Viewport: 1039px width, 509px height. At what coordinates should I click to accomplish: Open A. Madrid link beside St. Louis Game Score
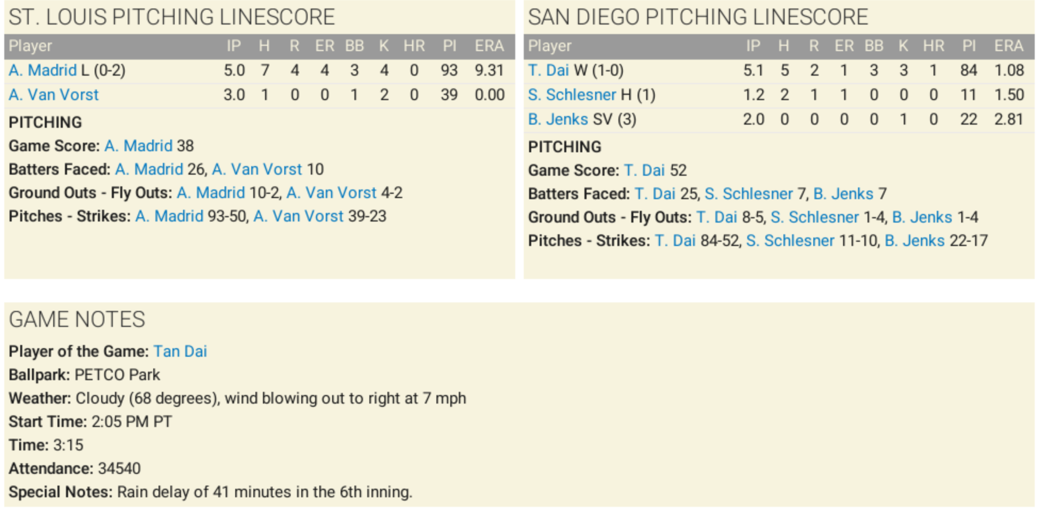coord(138,146)
